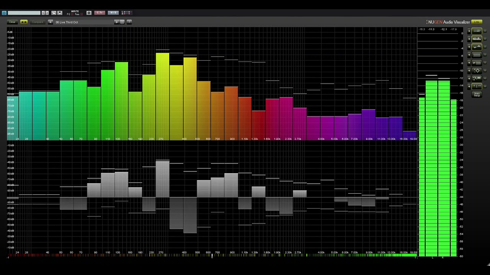This screenshot has height=275, width=490.
Task: Open the Stats Setup panel
Action: tap(477, 94)
